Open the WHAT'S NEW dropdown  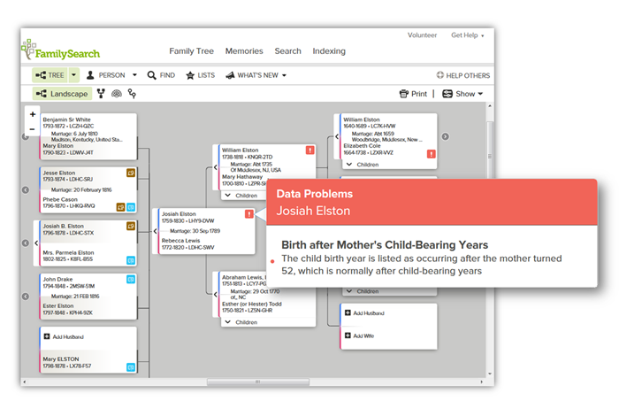click(256, 75)
